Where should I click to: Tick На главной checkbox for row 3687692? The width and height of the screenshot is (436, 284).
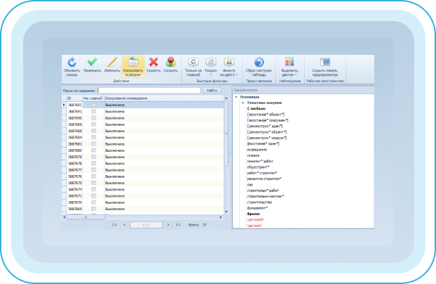click(x=93, y=105)
